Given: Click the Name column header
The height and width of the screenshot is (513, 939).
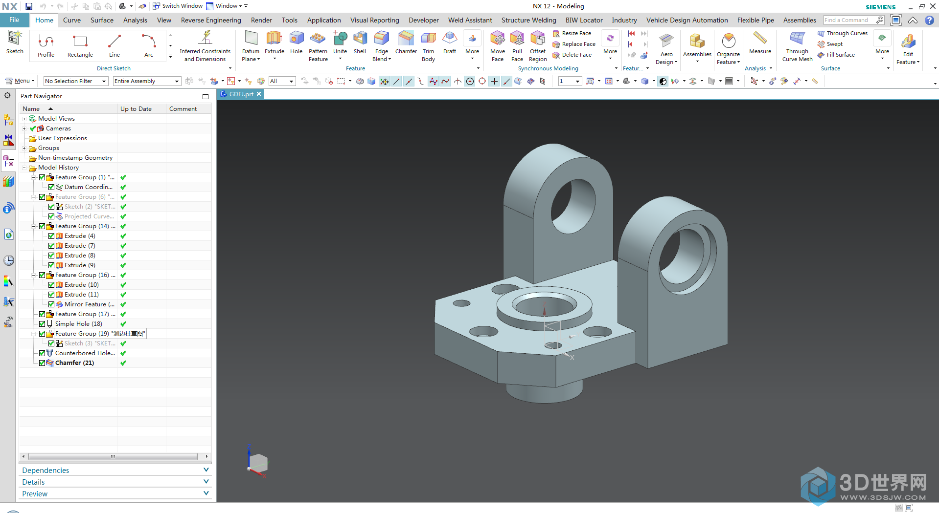Looking at the screenshot, I should pos(68,109).
